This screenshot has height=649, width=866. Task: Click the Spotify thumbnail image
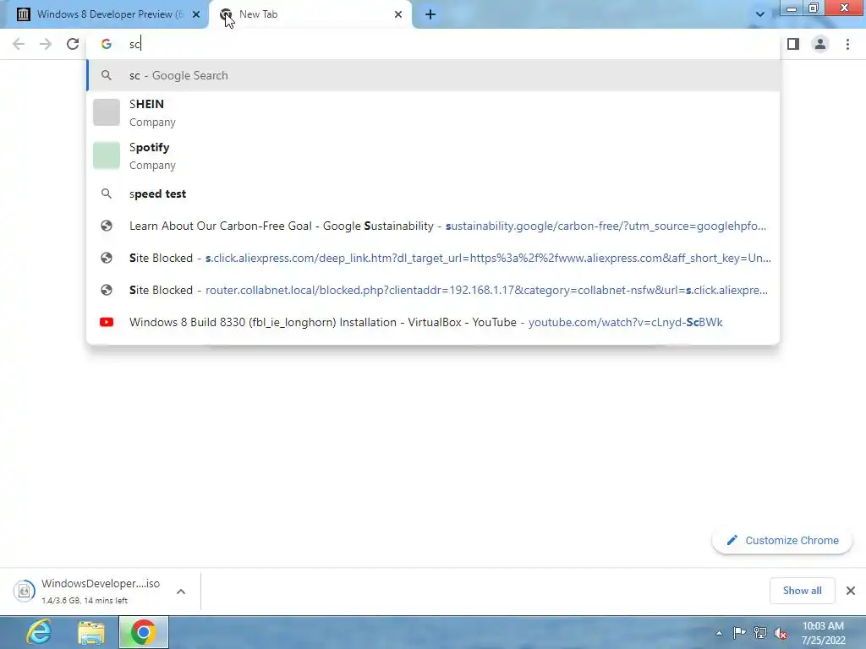point(106,155)
